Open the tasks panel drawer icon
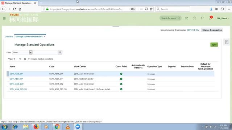 [227, 42]
